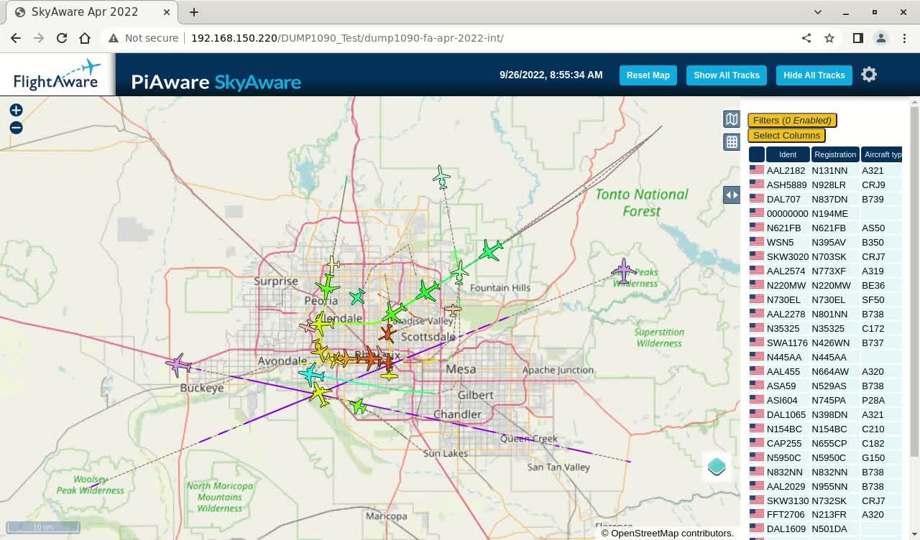Screen dimensions: 920x540
Task: Sort by the flag column header
Action: tap(757, 154)
